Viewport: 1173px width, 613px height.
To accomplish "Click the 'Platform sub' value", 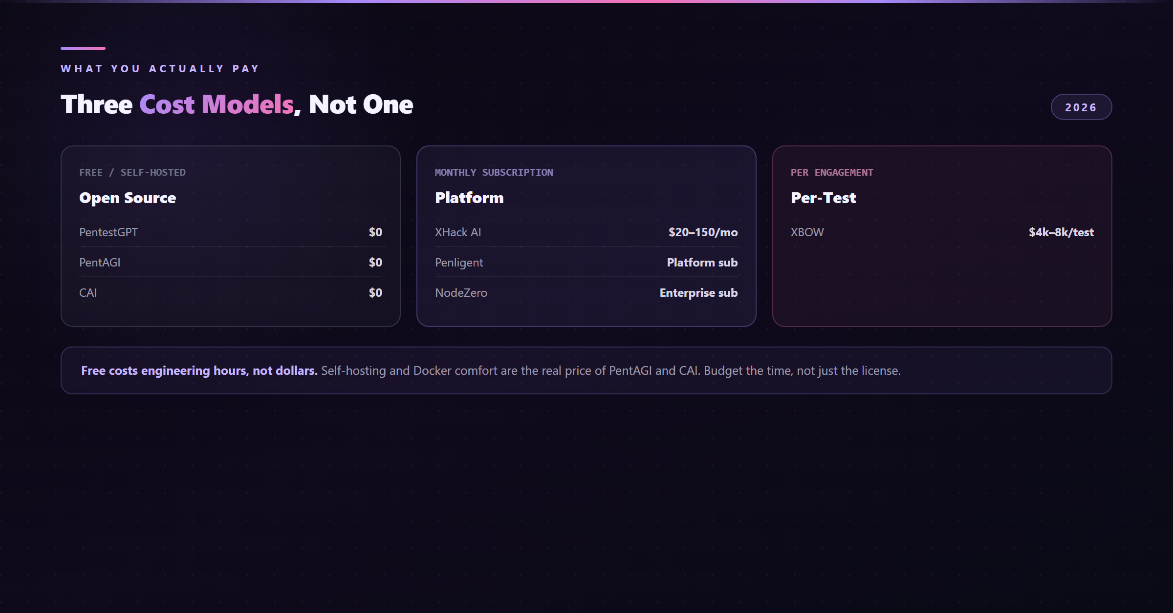I will click(x=702, y=263).
